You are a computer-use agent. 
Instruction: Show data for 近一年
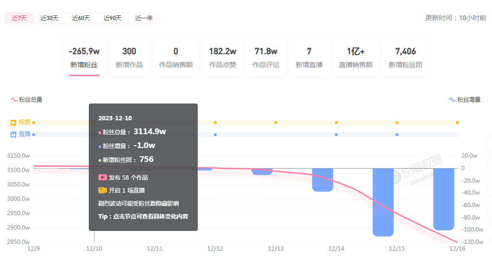144,18
